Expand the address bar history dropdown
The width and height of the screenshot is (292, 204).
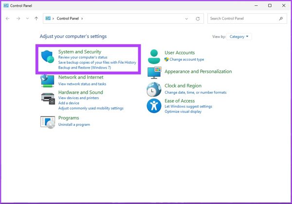click(187, 18)
